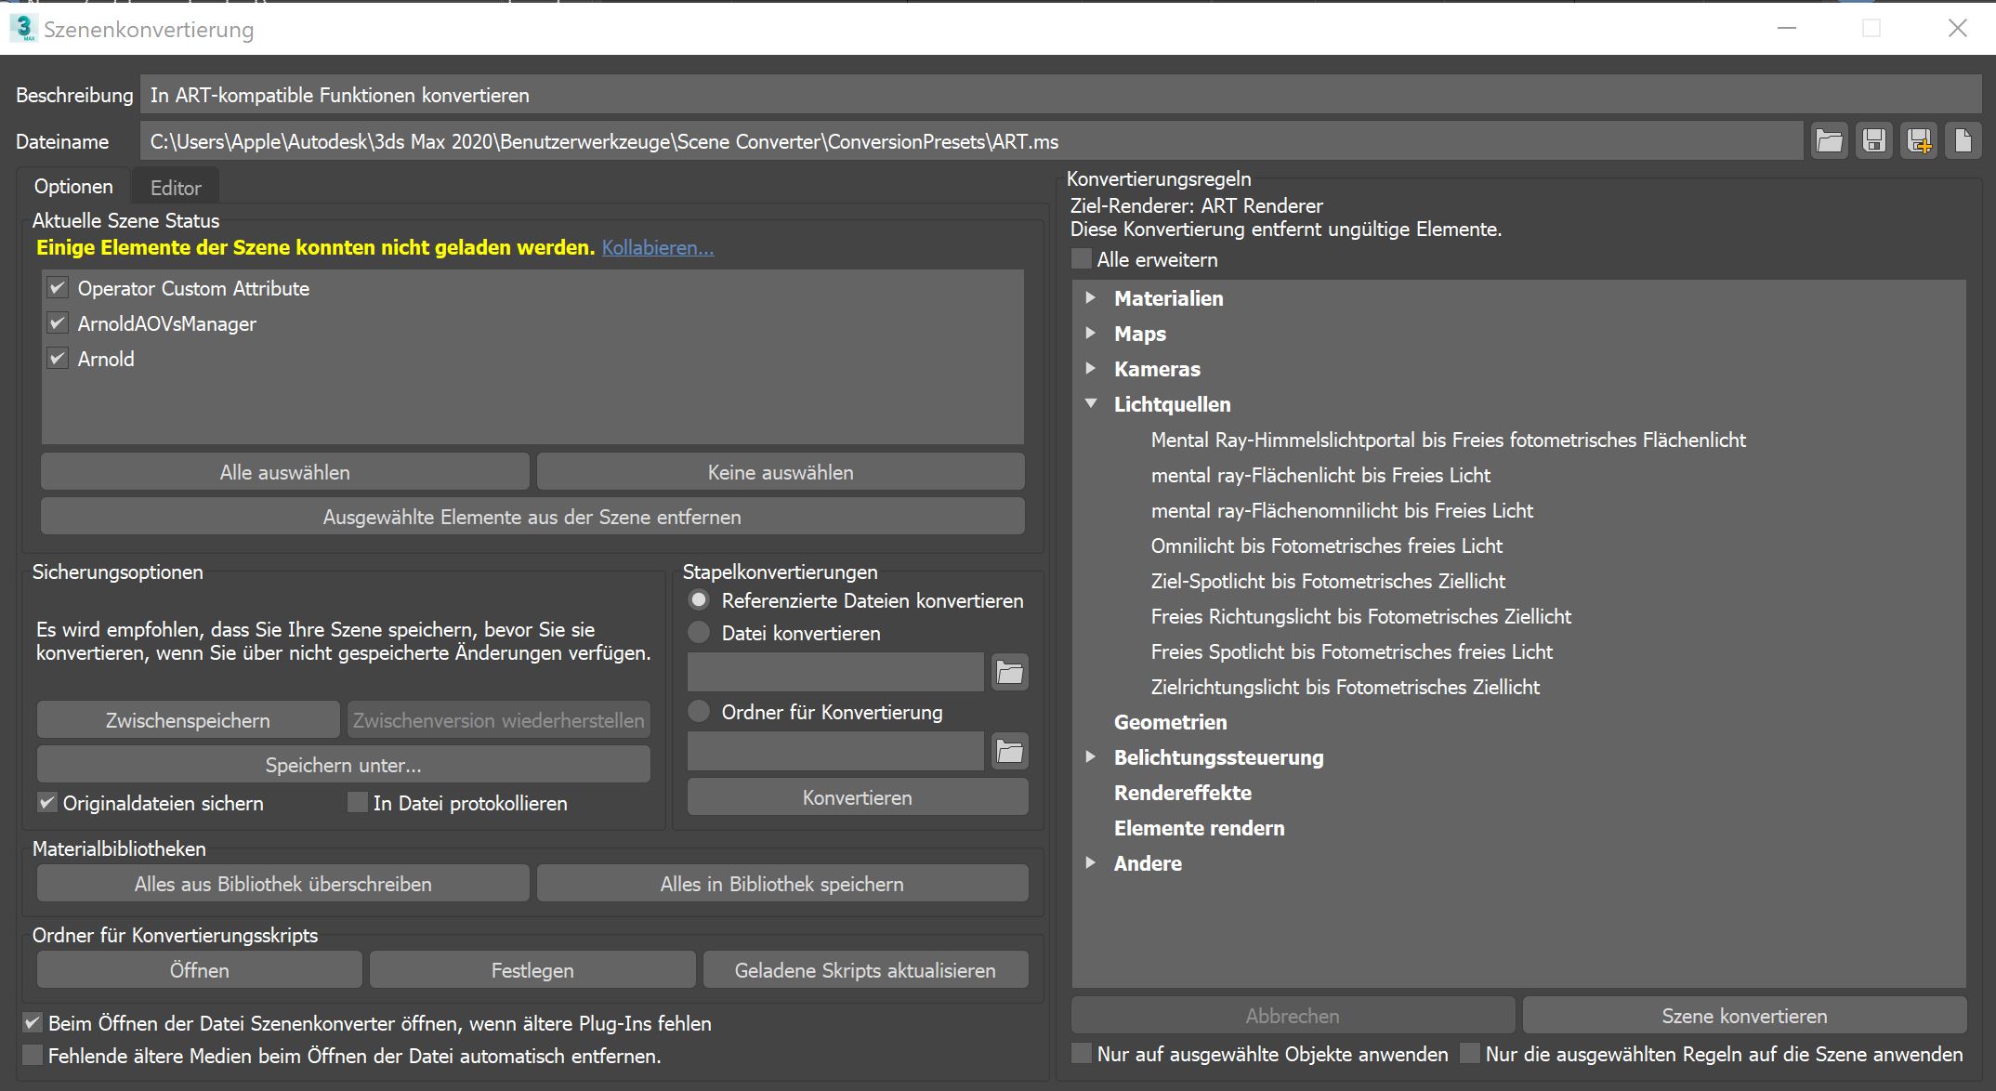
Task: Select Ziel-Spotlicht bis Fotometrisches Ziellicht
Action: 1328,581
